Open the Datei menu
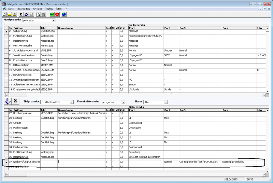The height and width of the screenshot is (183, 273). (x=11, y=9)
